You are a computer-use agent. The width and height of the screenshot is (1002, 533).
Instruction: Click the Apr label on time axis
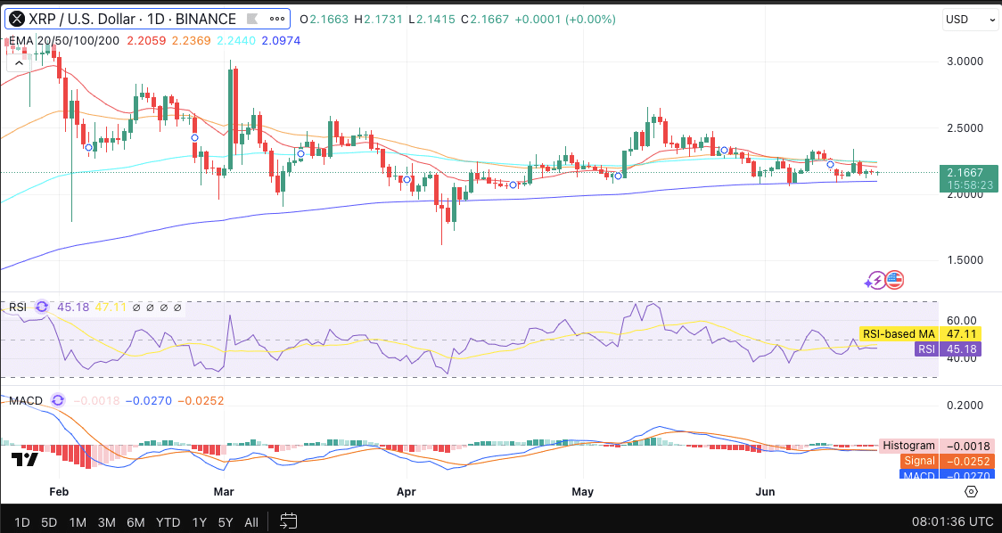coord(407,491)
